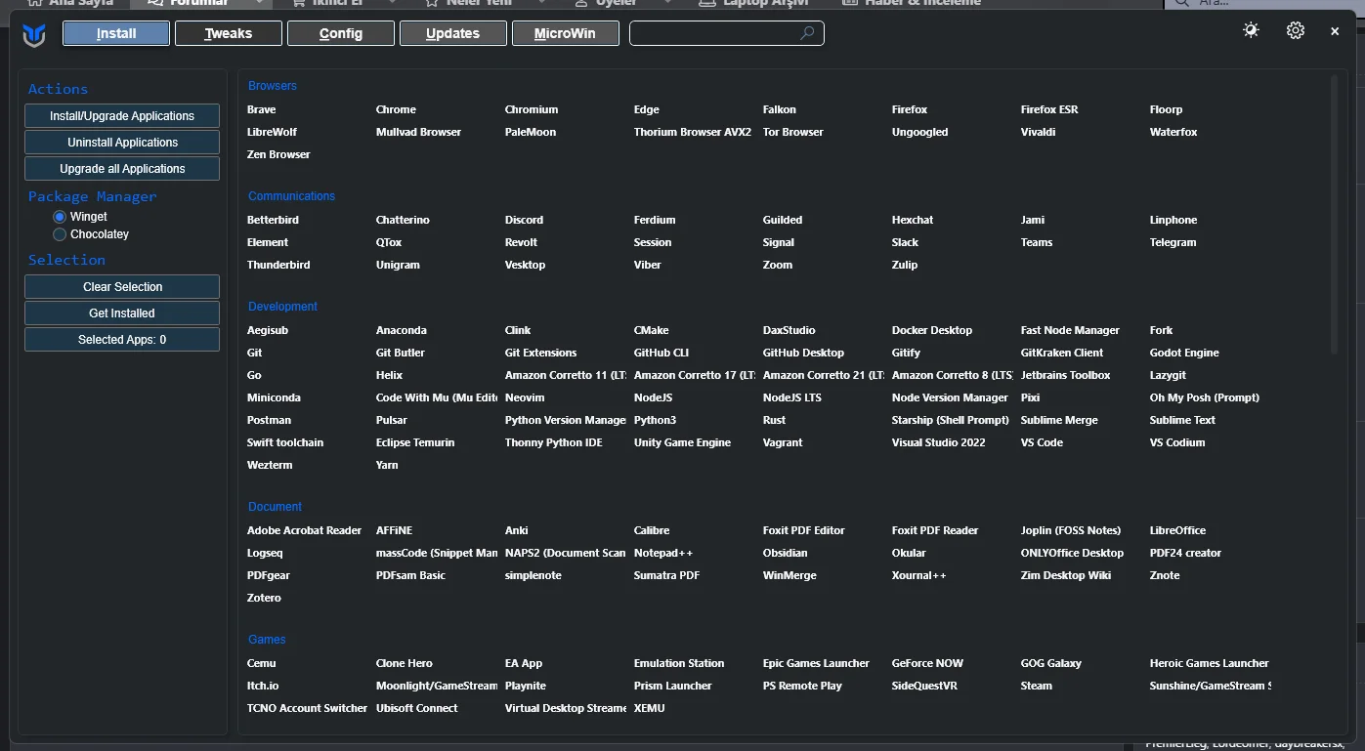
Task: Select Telegram under Communications
Action: click(1173, 242)
